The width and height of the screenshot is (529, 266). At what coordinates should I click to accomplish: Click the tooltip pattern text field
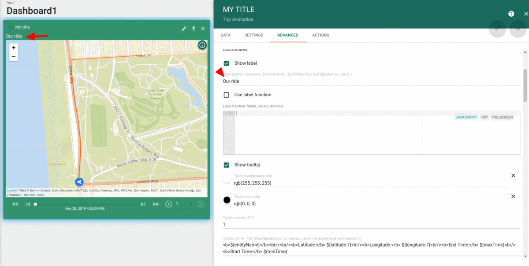[x=372, y=248]
